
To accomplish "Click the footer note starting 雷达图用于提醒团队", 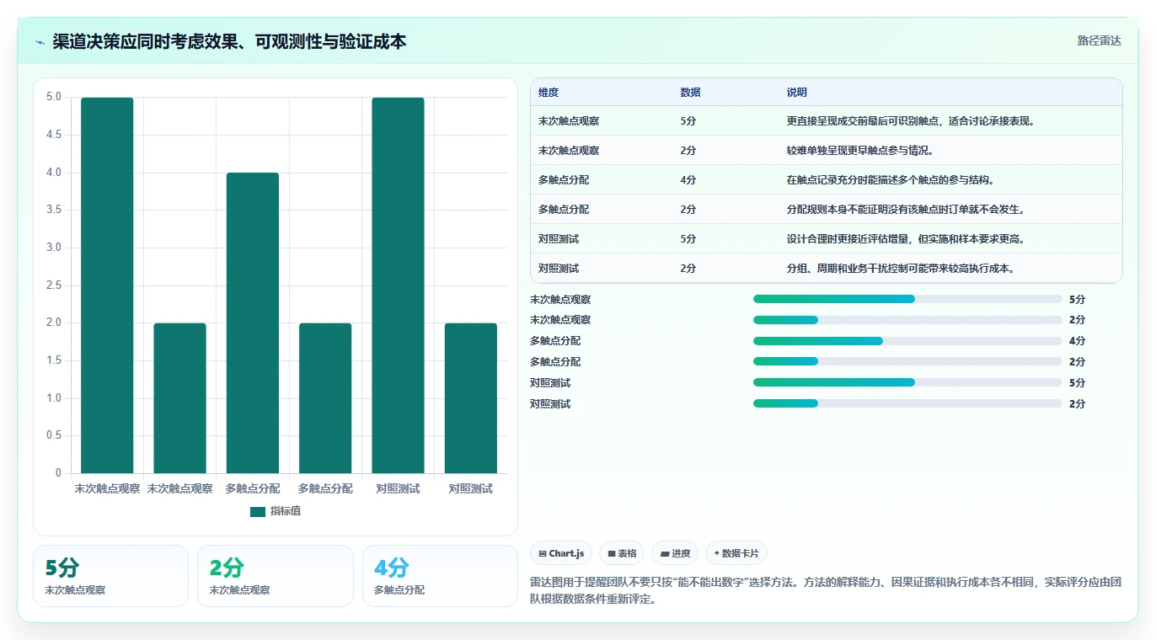I will point(826,590).
